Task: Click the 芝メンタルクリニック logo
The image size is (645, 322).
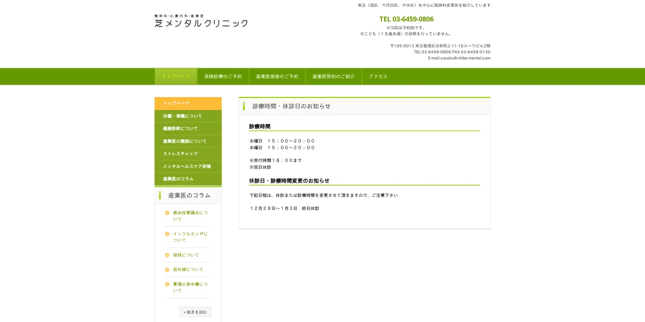Action: coord(201,21)
